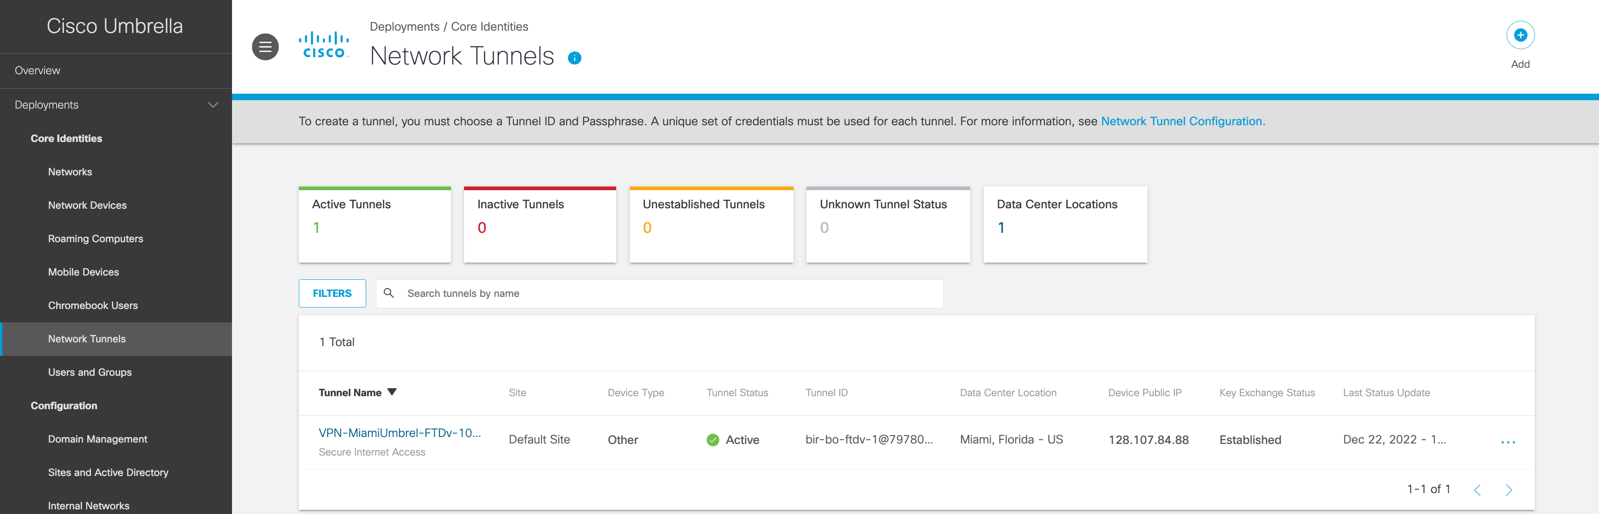Go to the next results page

tap(1509, 490)
